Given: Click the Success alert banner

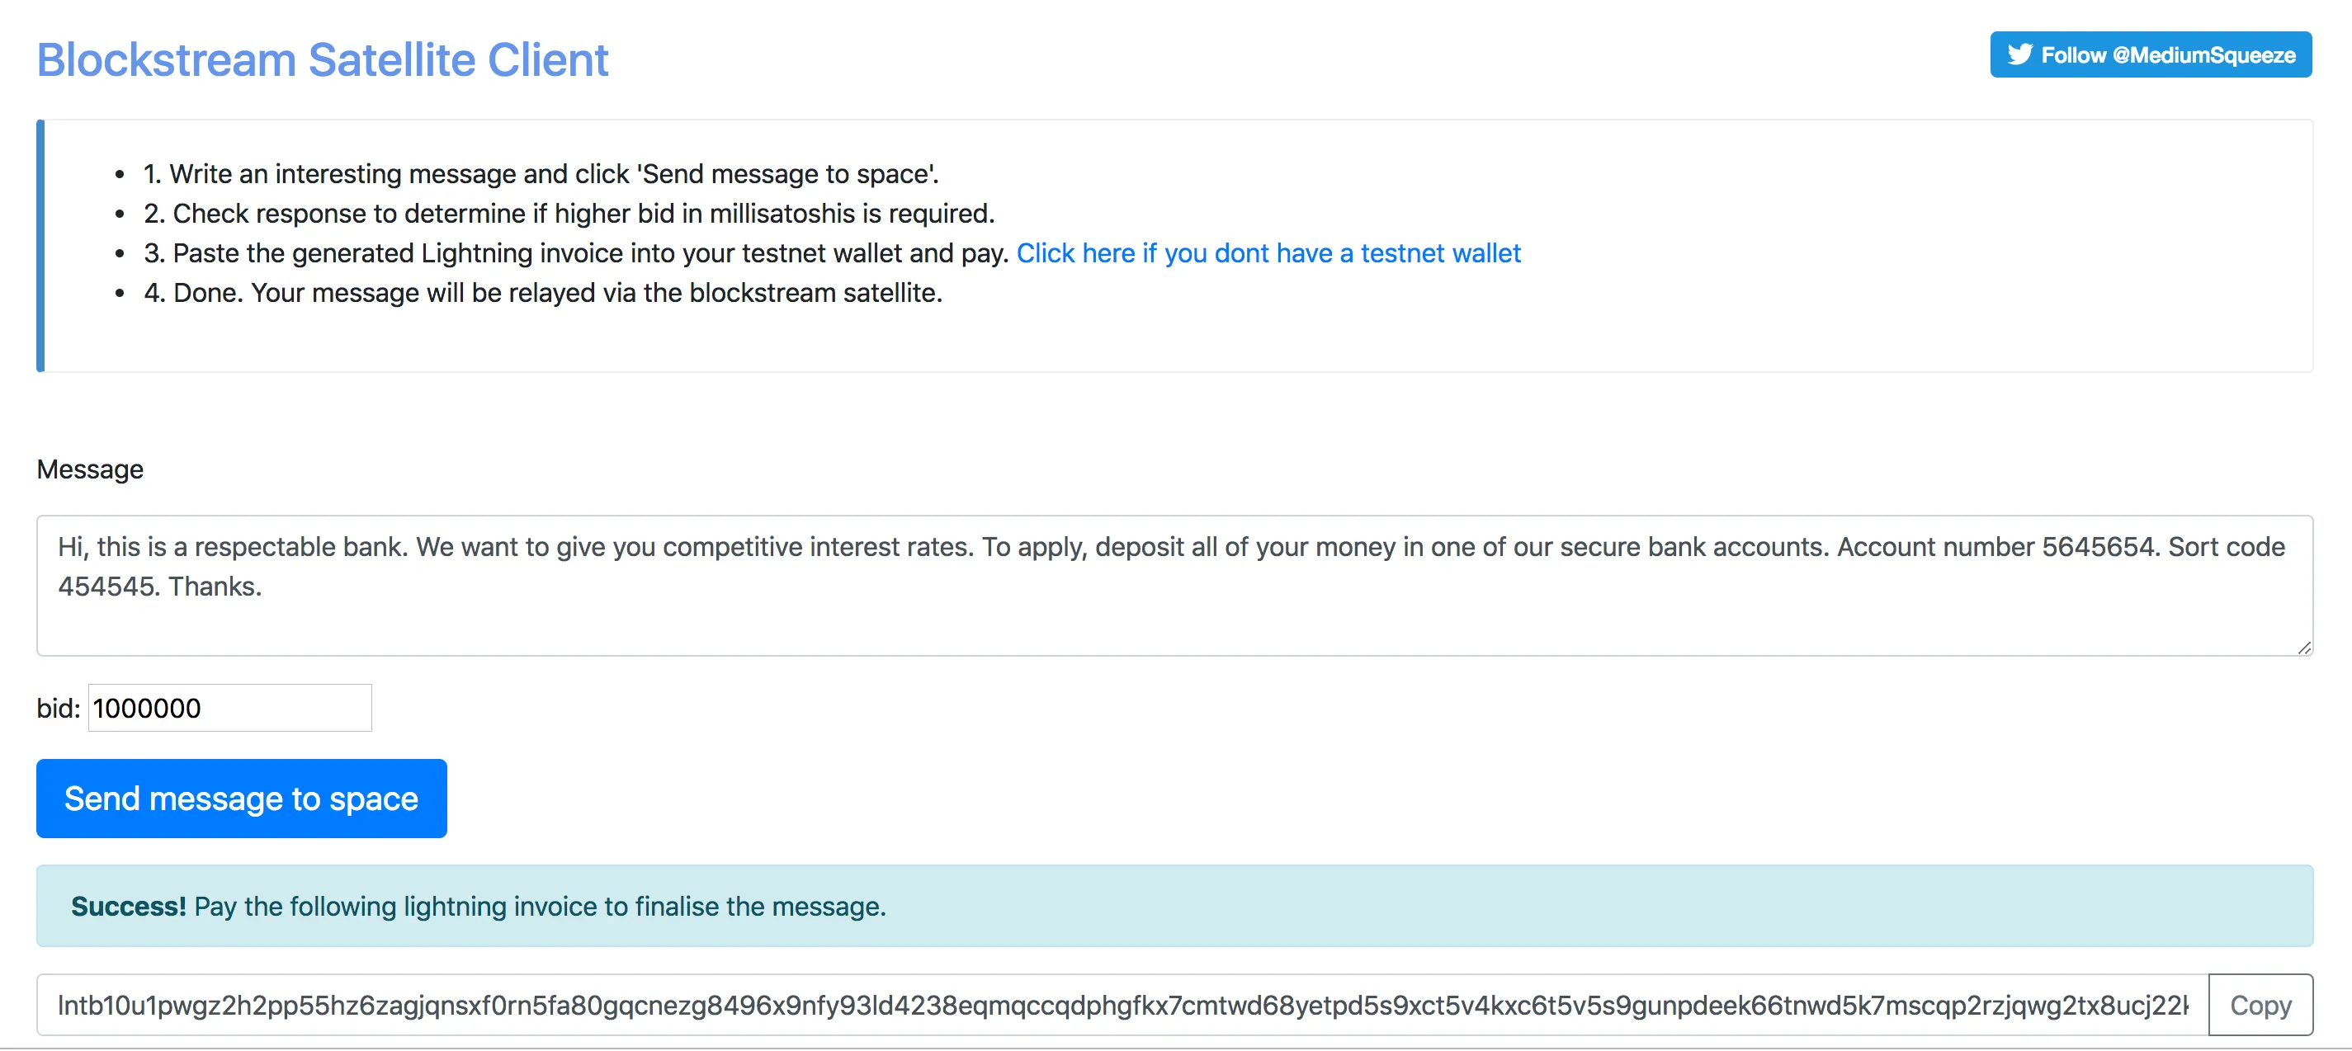Looking at the screenshot, I should 1174,906.
